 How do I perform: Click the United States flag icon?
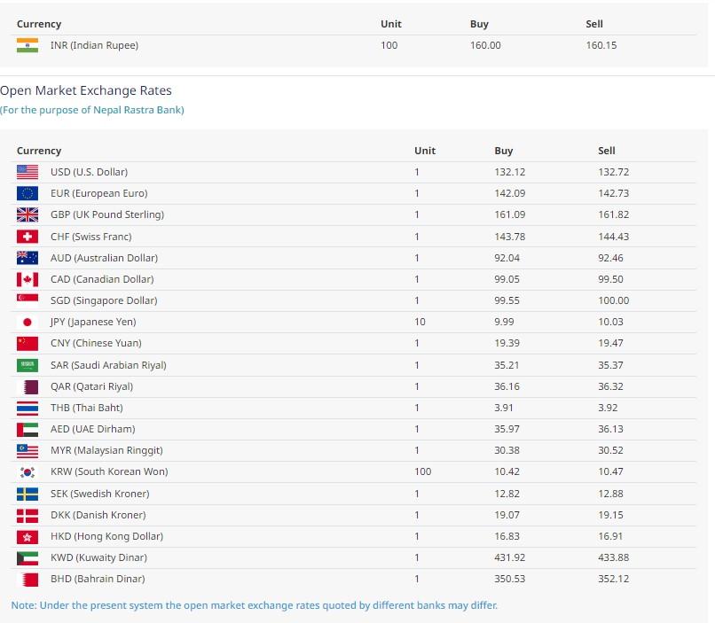[27, 172]
